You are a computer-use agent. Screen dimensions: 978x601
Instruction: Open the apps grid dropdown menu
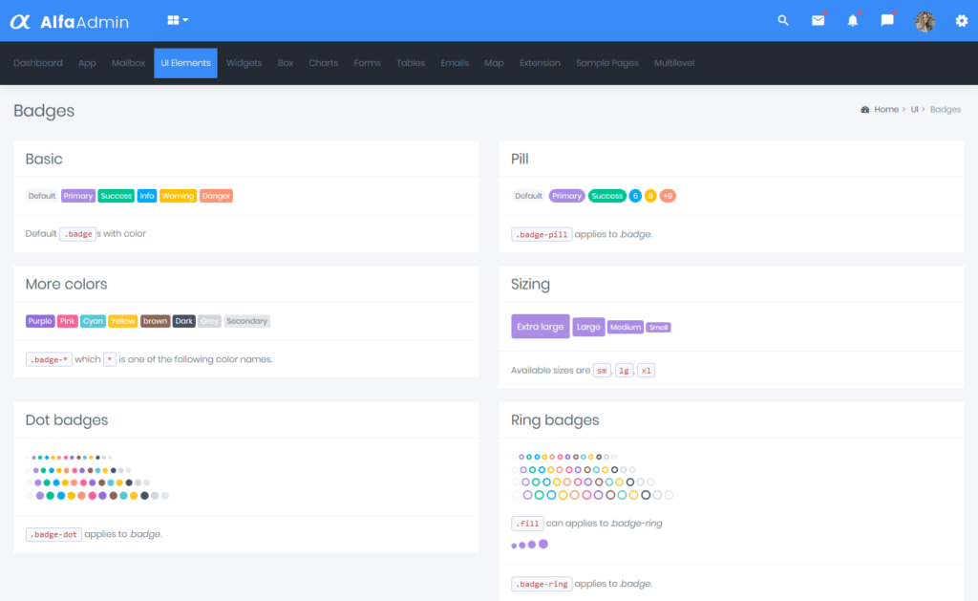(x=177, y=19)
